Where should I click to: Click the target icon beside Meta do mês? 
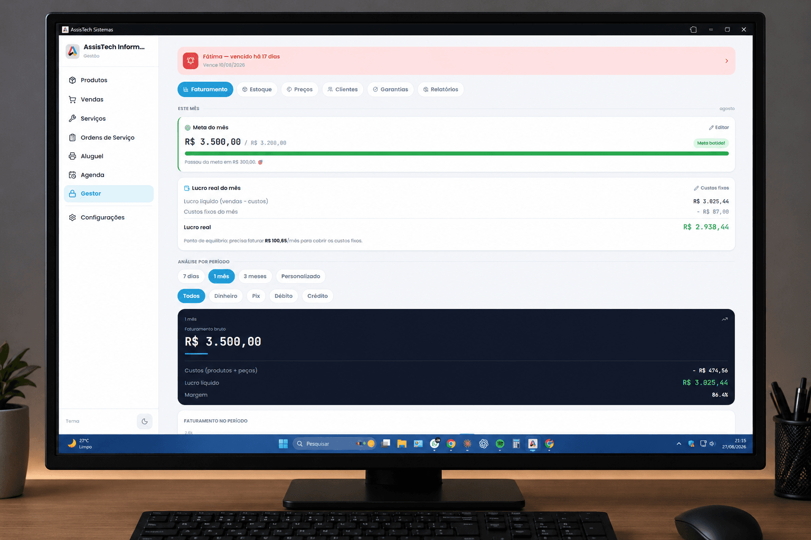187,128
